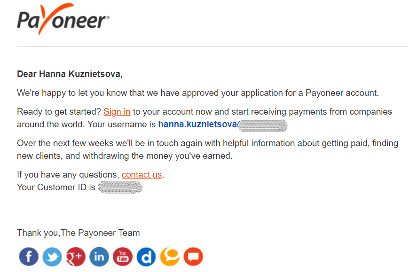Click the contact us link

tap(142, 174)
